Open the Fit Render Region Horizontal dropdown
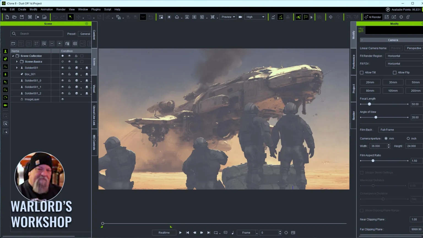The image size is (423, 238). point(404,56)
